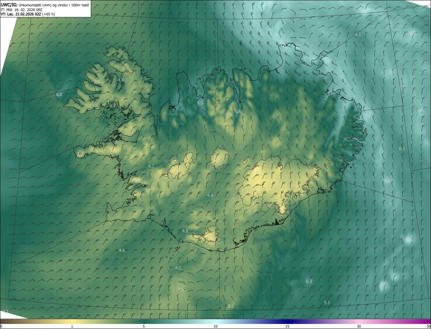Select the 6.3 value label
Viewport: 431px width, 329px height.
pyautogui.click(x=309, y=281)
